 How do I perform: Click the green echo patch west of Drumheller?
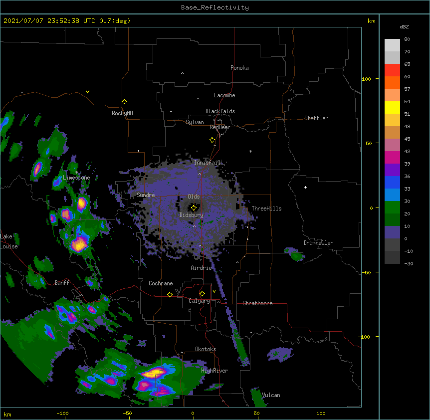pyautogui.click(x=295, y=254)
